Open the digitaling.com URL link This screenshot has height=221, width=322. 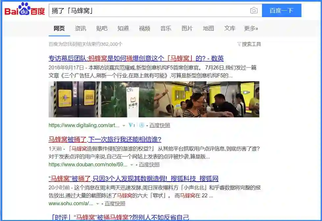84,125
